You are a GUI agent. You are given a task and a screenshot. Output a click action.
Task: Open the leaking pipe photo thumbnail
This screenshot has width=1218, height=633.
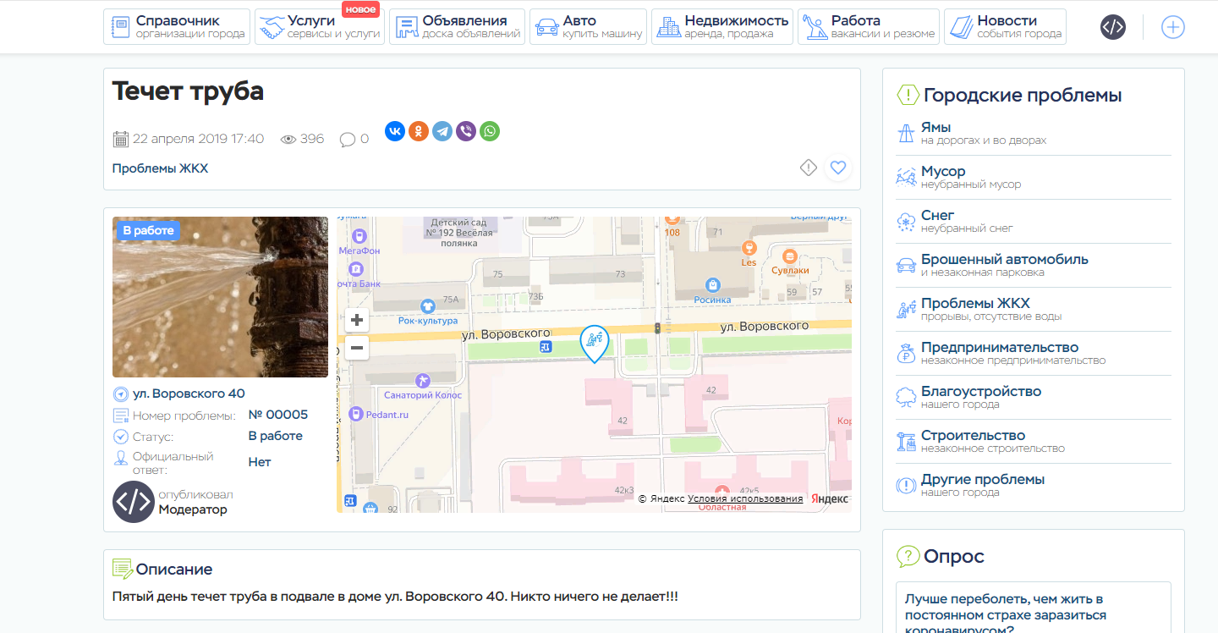(x=220, y=297)
